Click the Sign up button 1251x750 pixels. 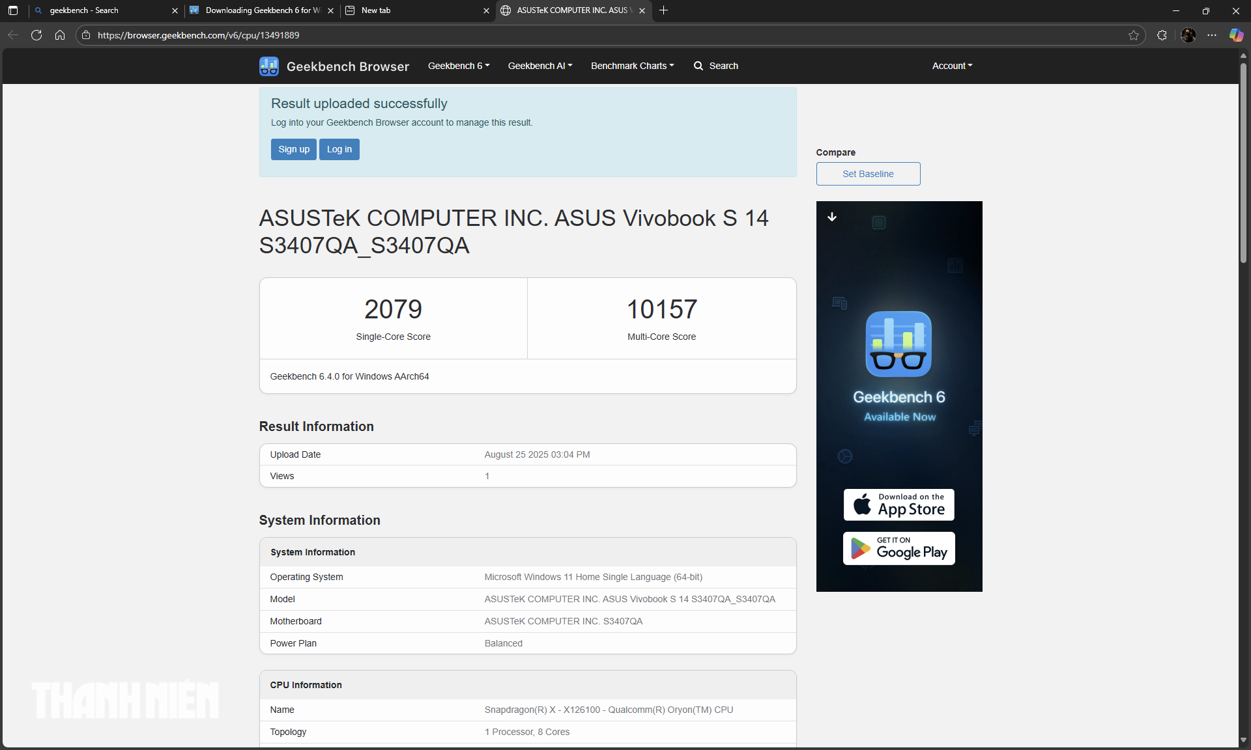point(294,149)
